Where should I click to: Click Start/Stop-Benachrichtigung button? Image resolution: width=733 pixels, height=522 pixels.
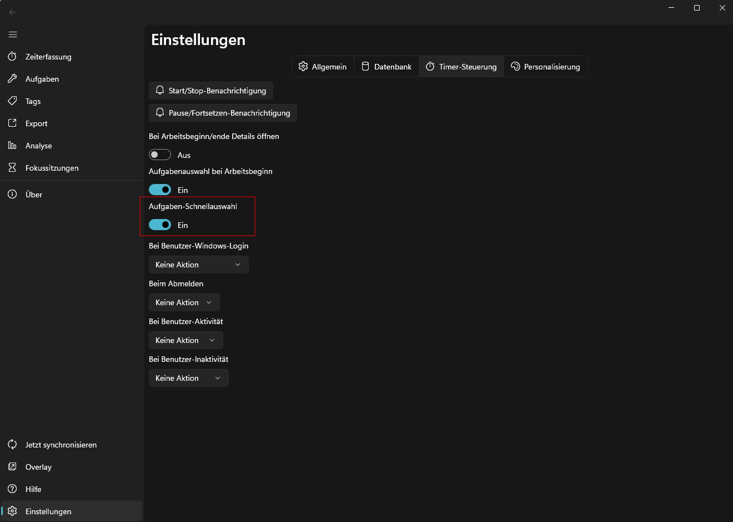[x=210, y=90]
